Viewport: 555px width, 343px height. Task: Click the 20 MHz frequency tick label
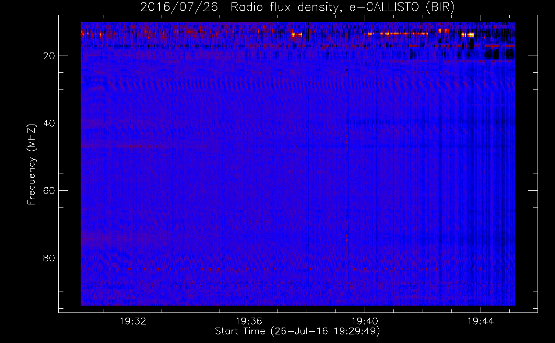(x=49, y=56)
